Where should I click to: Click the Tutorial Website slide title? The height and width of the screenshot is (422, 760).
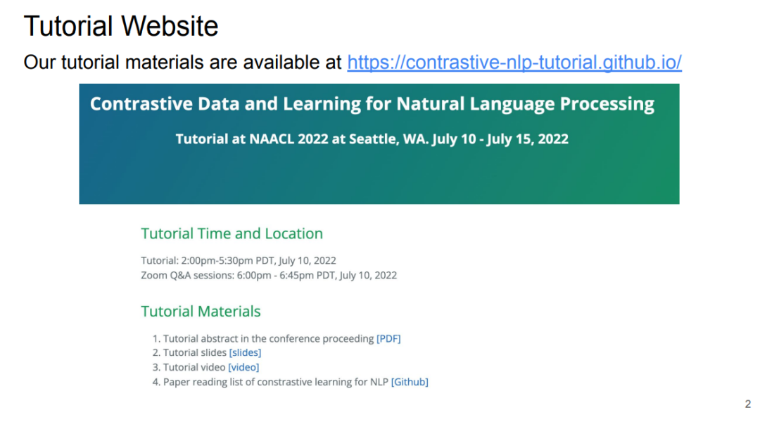click(121, 26)
